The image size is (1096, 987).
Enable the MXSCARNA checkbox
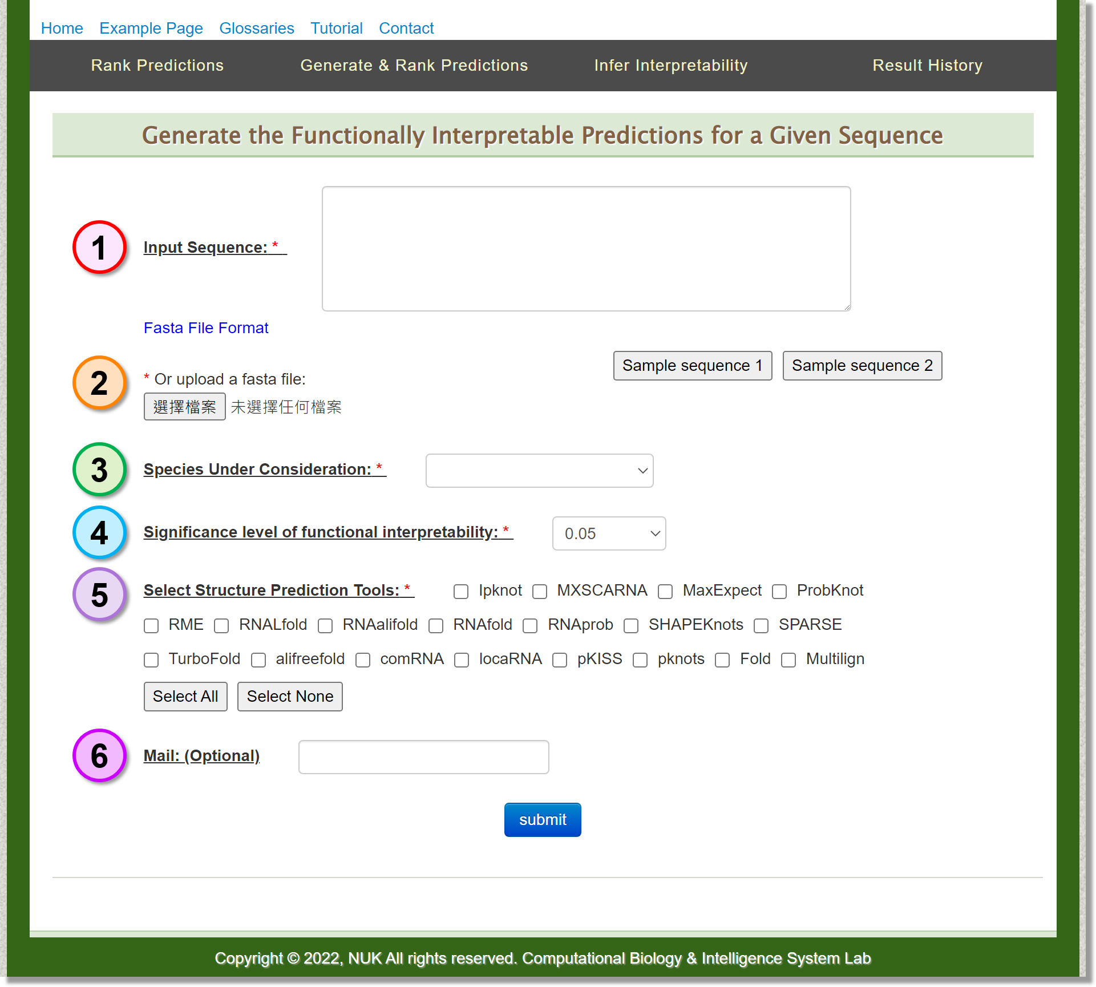[540, 592]
